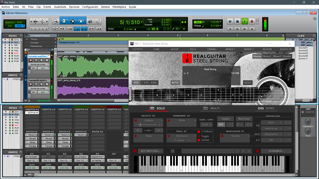
Task: Open the AudioSuite menu
Action: point(60,7)
